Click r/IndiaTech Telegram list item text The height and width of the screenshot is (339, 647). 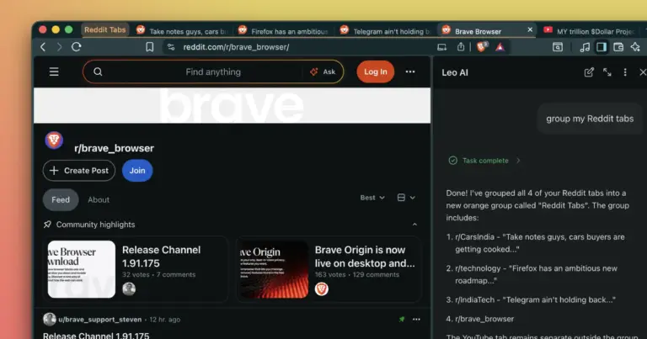[535, 299]
